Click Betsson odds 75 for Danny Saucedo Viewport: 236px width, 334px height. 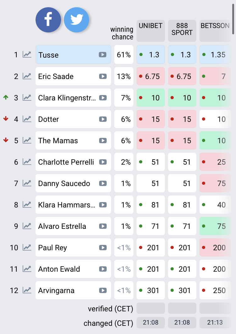[x=215, y=183]
